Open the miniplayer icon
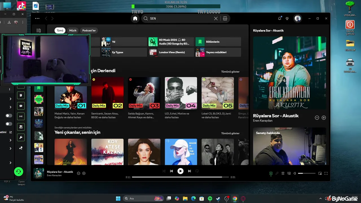Viewport: 361px width, 203px height. [x=320, y=173]
